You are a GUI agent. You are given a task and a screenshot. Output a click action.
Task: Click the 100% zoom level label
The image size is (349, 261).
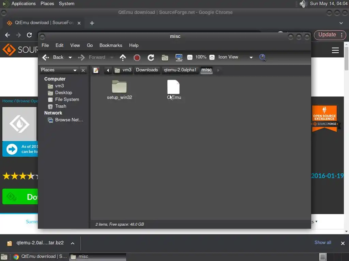(201, 57)
